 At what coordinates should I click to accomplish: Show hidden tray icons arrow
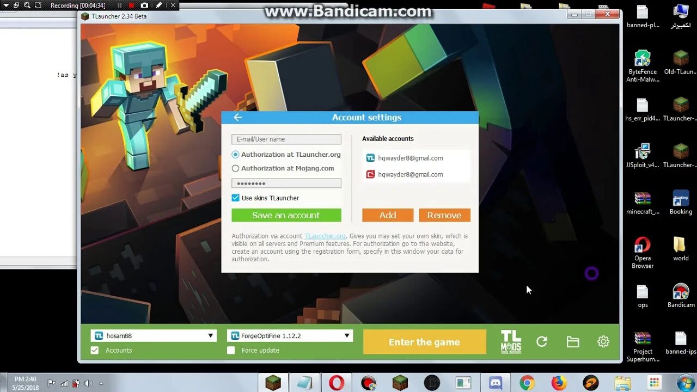tap(101, 383)
